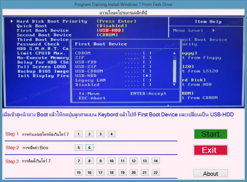Click the Menu Level arrow icon
This screenshot has height=182, width=247.
214,30
